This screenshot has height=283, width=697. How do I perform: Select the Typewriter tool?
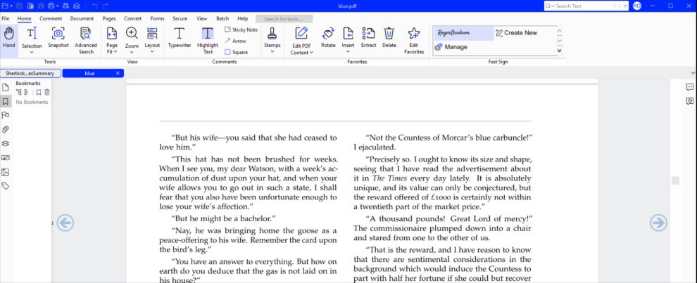[x=179, y=38]
